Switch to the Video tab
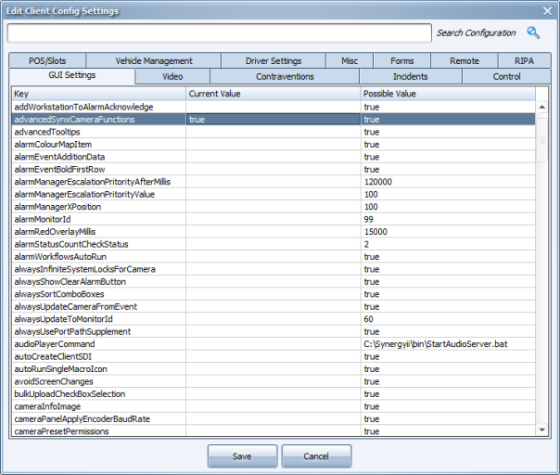Screen dimensions: 560x475 172,76
